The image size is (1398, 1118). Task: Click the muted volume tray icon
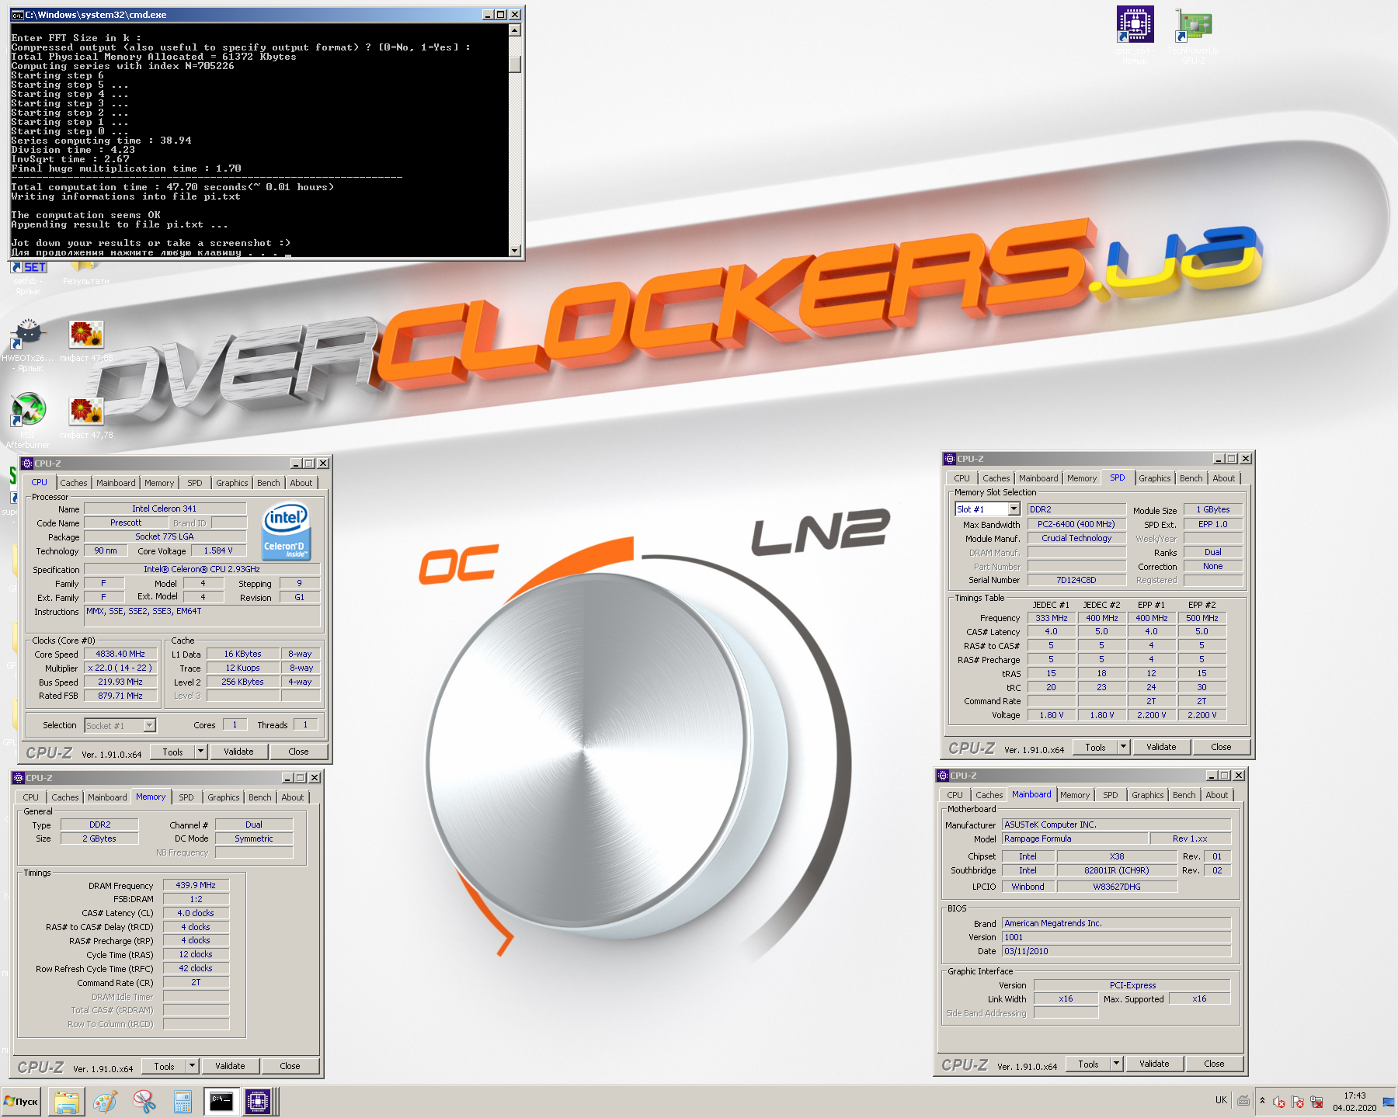tap(1278, 1101)
